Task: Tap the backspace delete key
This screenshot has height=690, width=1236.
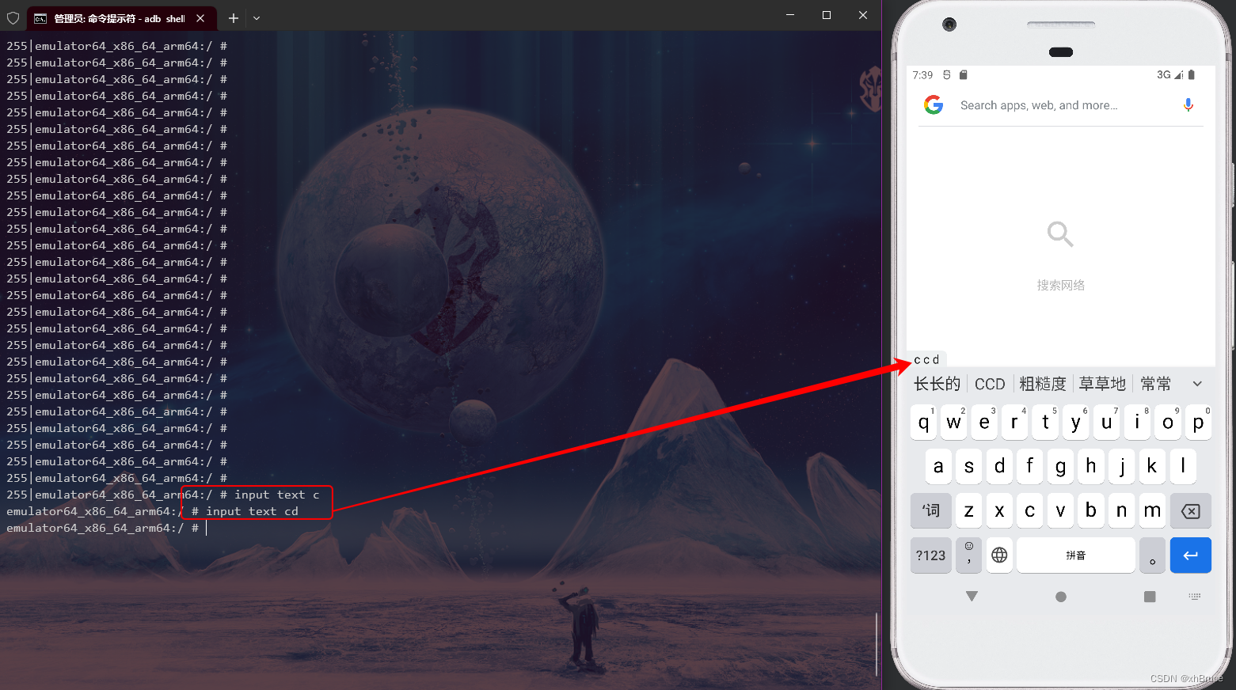Action: click(x=1191, y=510)
